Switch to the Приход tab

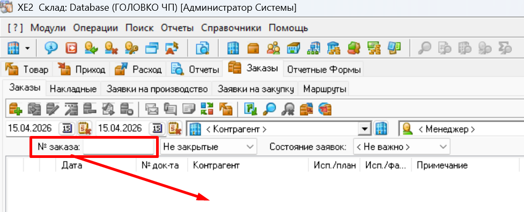pyautogui.click(x=82, y=70)
